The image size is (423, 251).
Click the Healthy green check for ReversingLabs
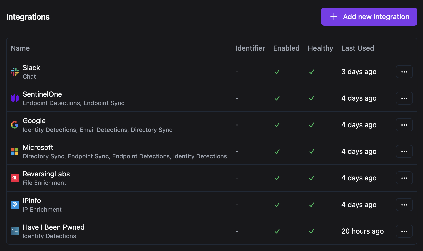click(x=312, y=178)
